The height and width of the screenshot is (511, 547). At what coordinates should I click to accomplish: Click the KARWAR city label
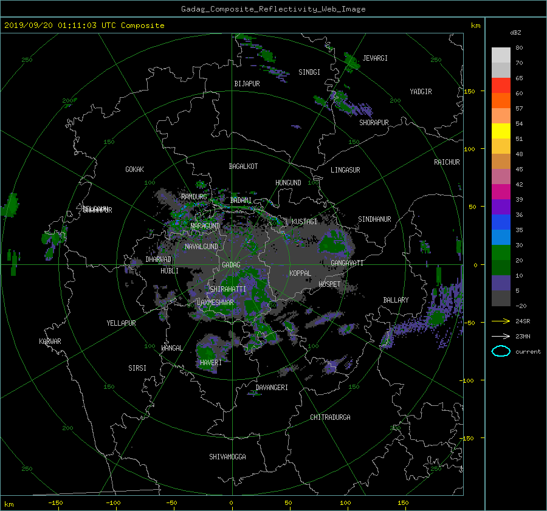50,341
